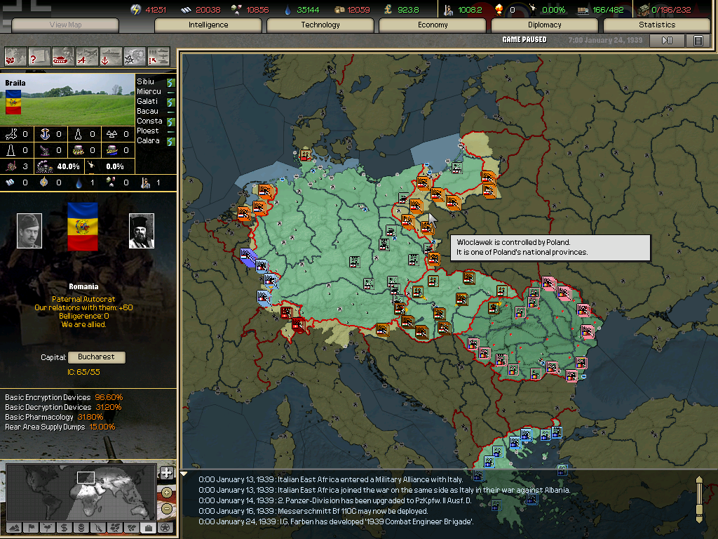Click the province rocket test site icon

(79, 134)
